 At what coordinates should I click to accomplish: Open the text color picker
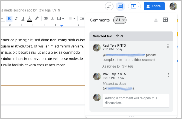(30, 19)
